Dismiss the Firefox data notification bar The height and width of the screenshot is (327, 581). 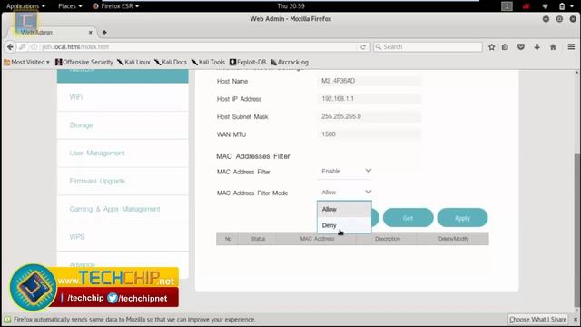576,319
